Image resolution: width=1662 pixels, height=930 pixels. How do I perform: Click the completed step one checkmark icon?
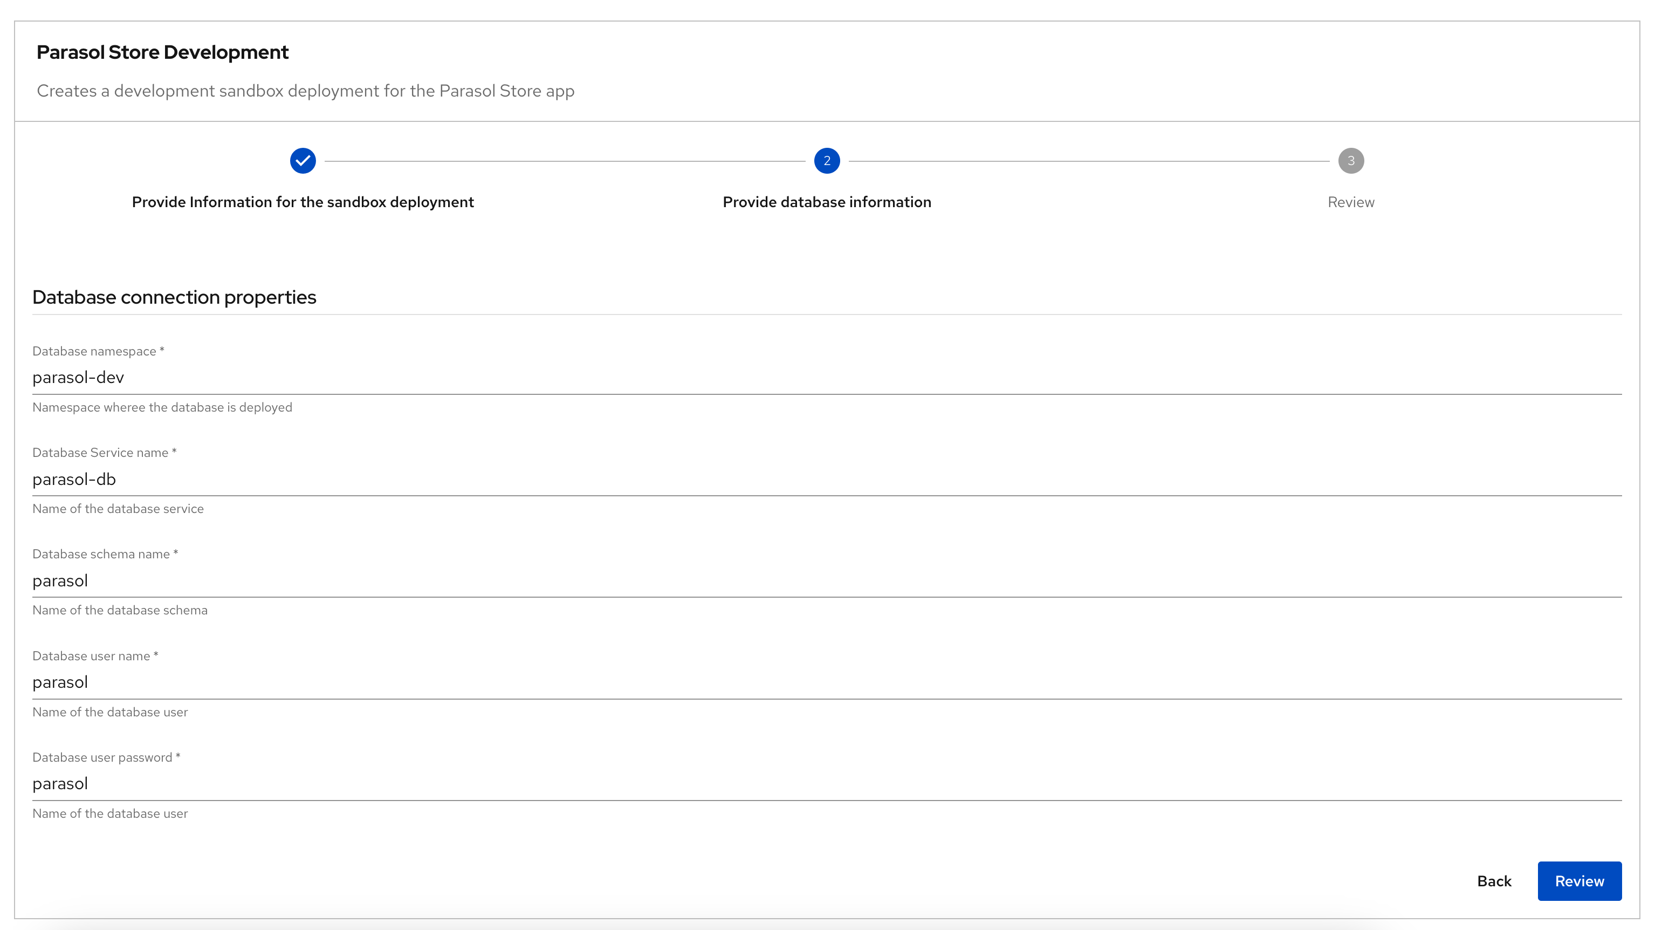tap(303, 161)
